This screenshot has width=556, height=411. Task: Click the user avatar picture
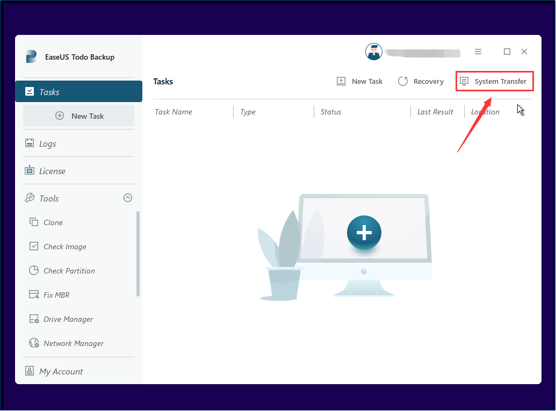(374, 52)
